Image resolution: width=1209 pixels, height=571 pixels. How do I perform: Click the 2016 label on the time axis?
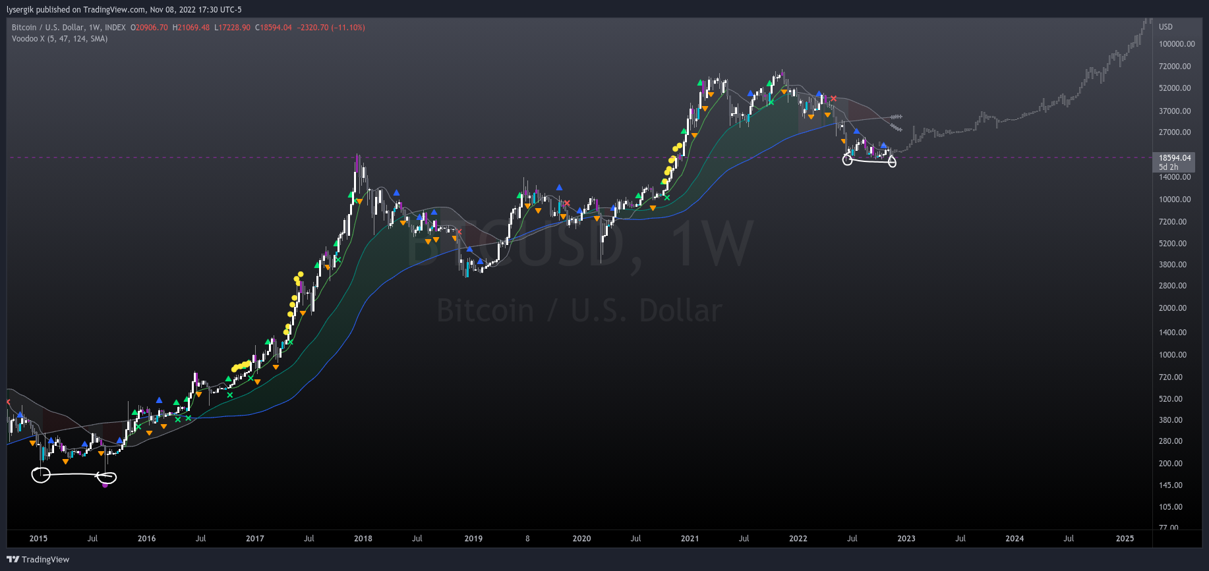tap(146, 539)
